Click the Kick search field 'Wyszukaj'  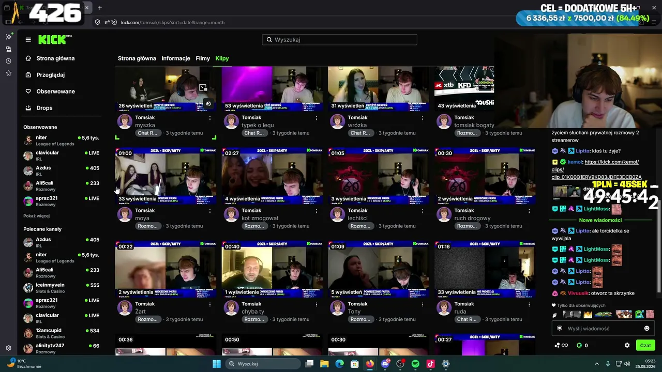coord(339,40)
